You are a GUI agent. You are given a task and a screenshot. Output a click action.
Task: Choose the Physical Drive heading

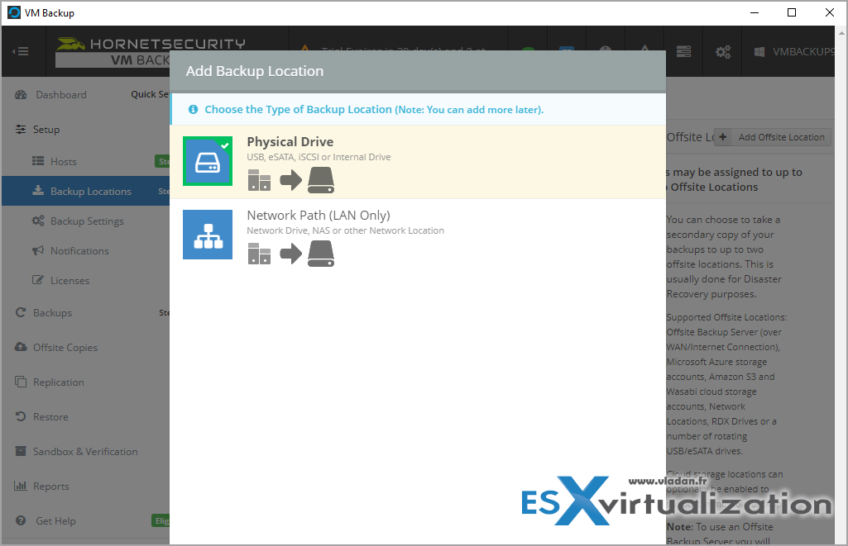point(290,141)
